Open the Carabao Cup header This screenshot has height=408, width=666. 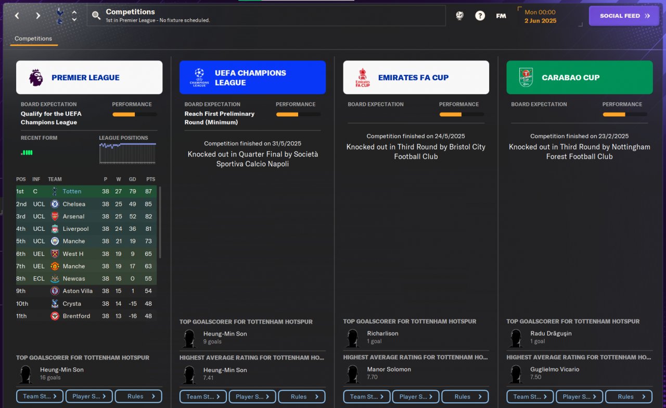pyautogui.click(x=579, y=78)
